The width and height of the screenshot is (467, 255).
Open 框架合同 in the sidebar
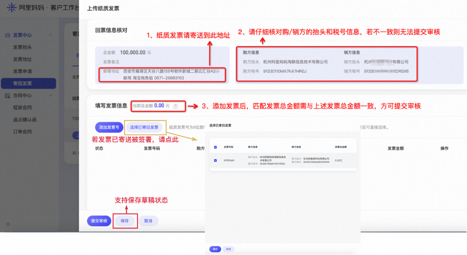[x=22, y=108]
